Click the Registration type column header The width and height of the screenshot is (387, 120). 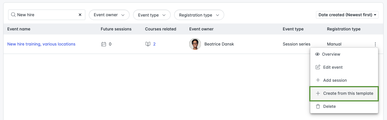pyautogui.click(x=344, y=29)
